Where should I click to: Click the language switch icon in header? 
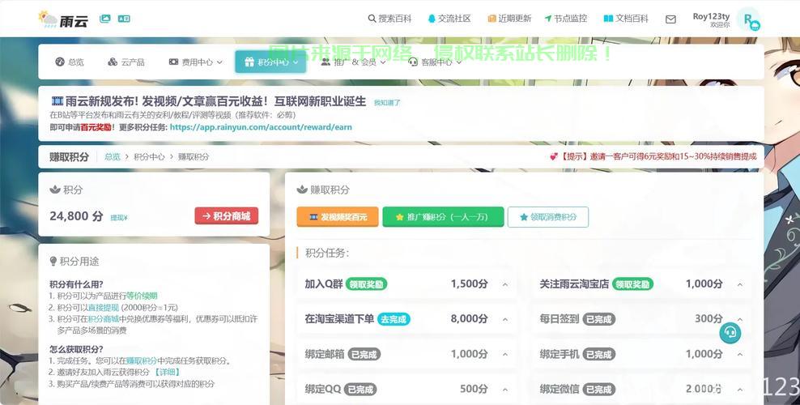pyautogui.click(x=124, y=19)
